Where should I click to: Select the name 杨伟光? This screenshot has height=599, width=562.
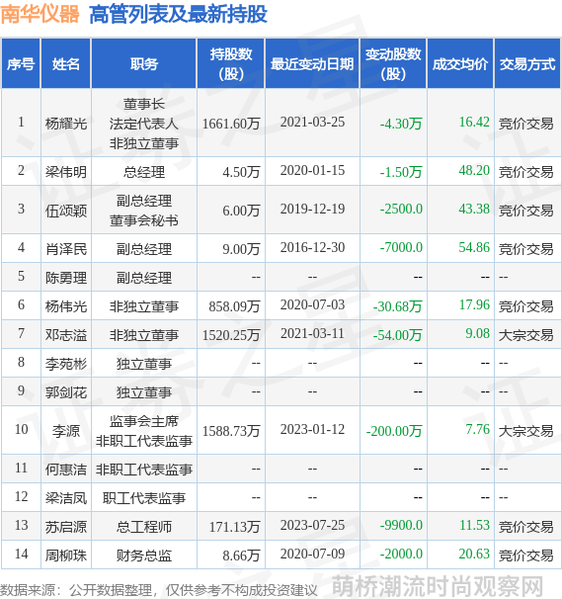click(x=66, y=306)
